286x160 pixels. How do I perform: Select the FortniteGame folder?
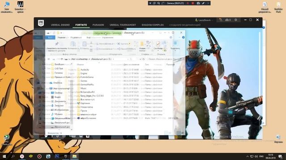(87, 77)
